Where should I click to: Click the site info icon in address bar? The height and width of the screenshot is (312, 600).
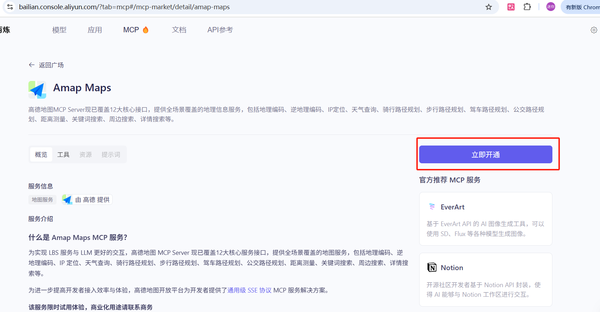[x=10, y=7]
